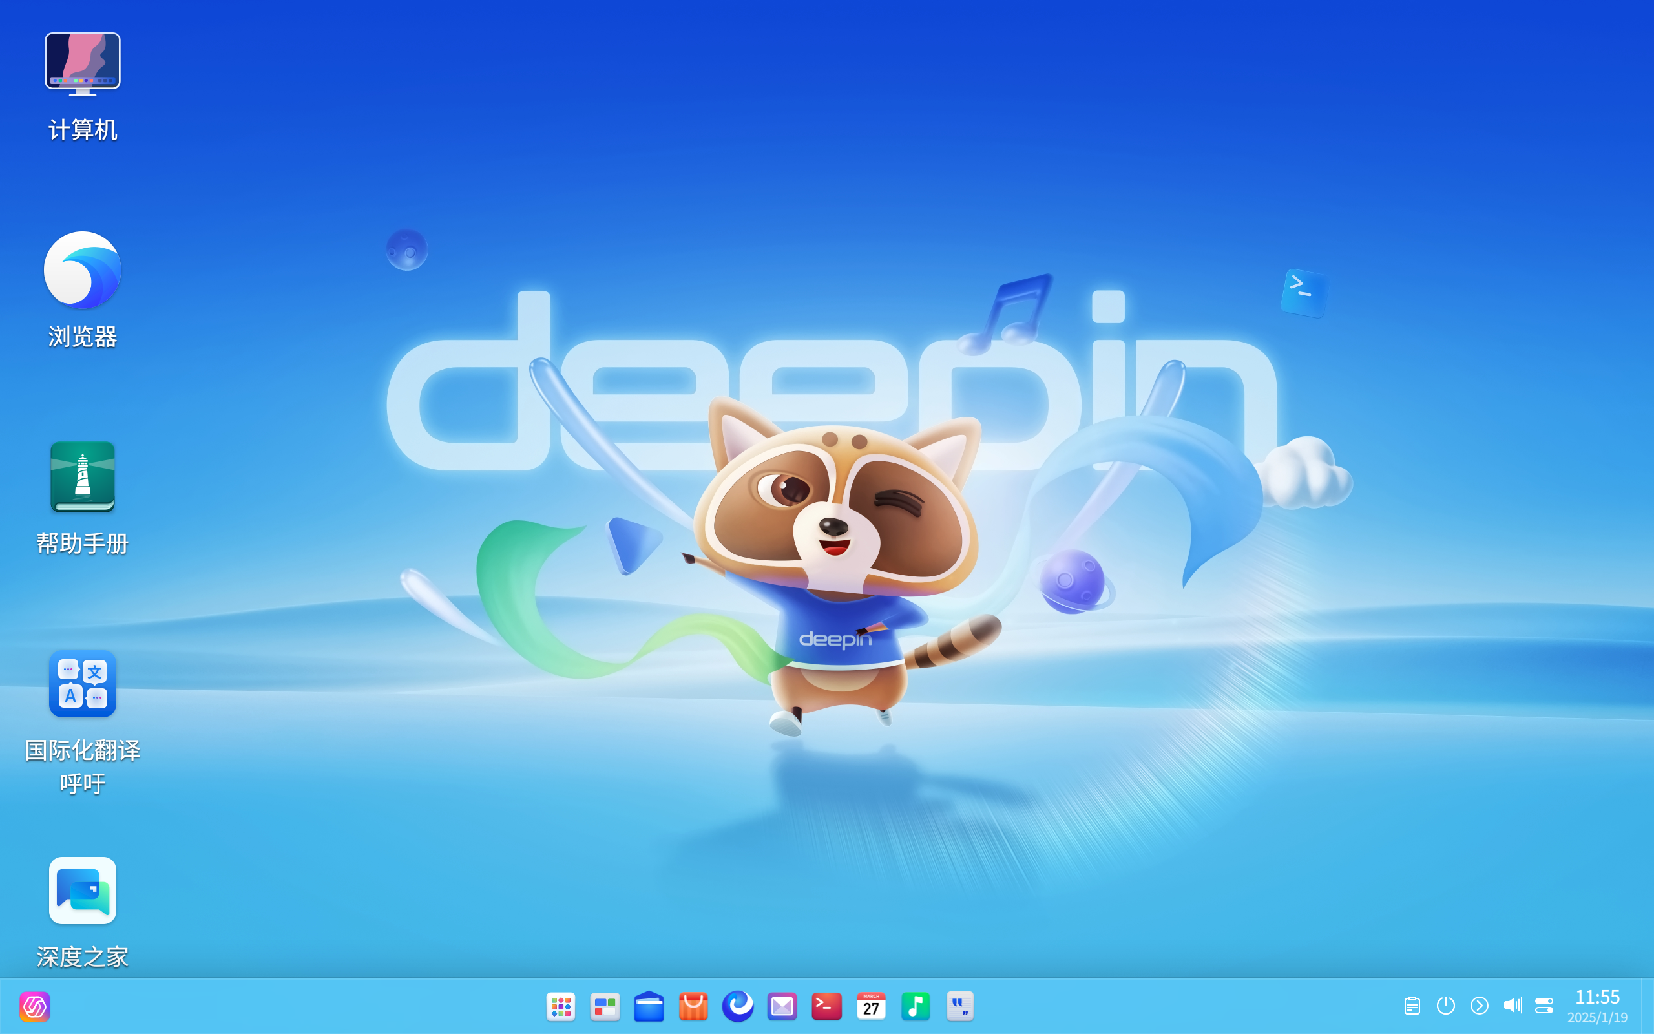Viewport: 1654px width, 1034px height.
Task: Open the App Store
Action: 693,1006
